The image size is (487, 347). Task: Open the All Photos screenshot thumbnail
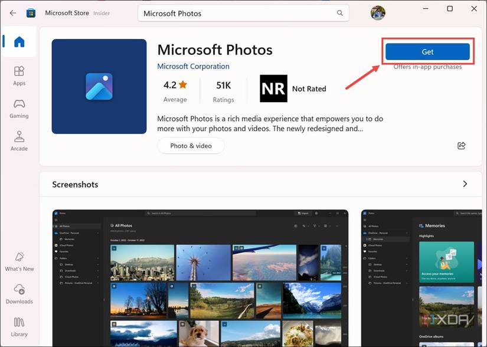click(x=200, y=278)
